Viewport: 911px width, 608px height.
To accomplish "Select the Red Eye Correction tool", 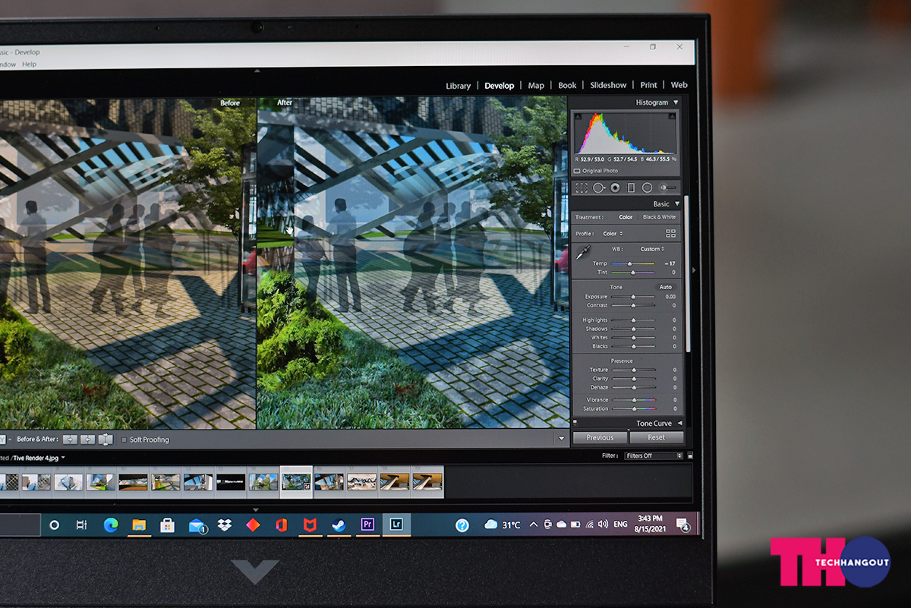I will pyautogui.click(x=615, y=187).
